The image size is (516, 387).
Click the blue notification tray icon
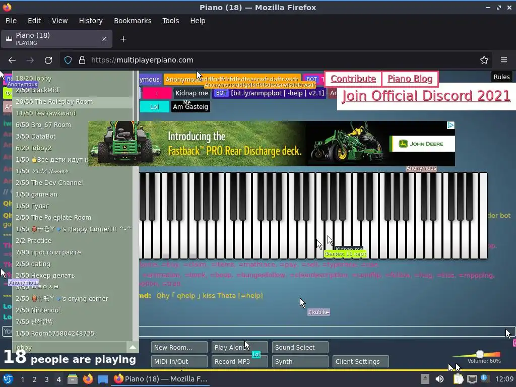[x=485, y=378]
